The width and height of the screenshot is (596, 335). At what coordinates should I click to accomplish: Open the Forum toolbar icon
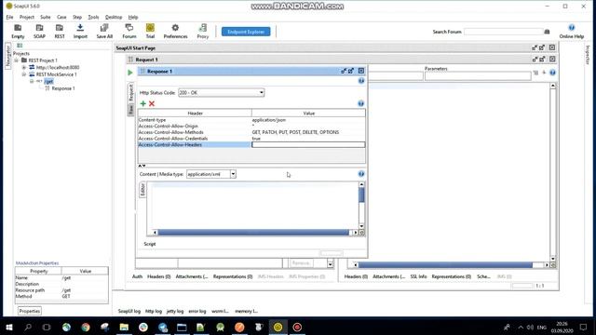tap(129, 31)
